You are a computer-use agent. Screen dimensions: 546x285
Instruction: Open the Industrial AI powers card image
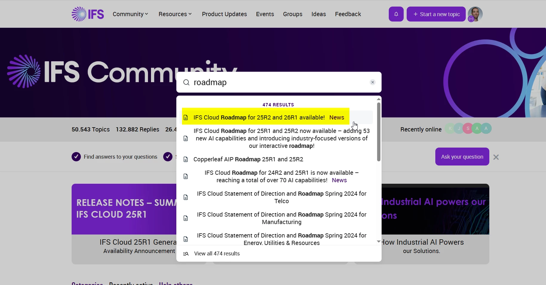pos(436,209)
